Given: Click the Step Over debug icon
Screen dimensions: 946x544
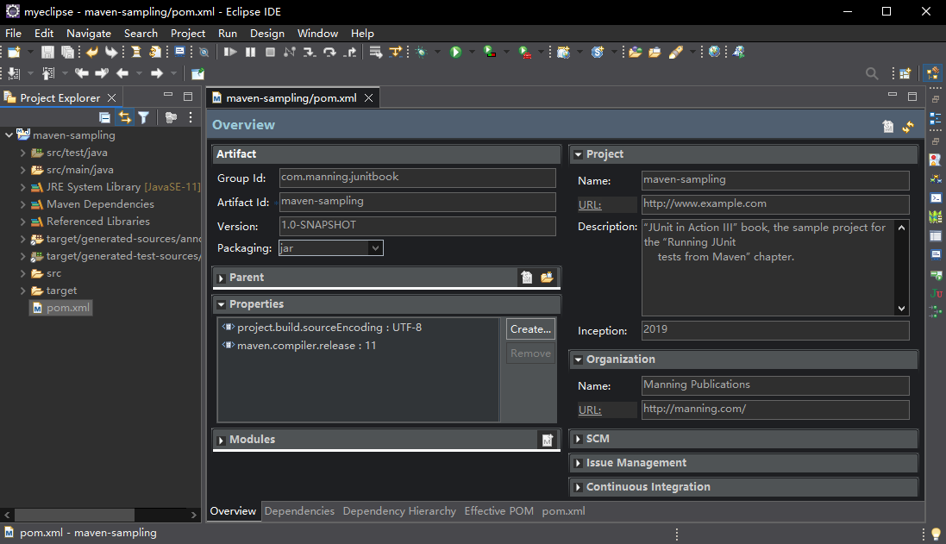Looking at the screenshot, I should point(329,53).
